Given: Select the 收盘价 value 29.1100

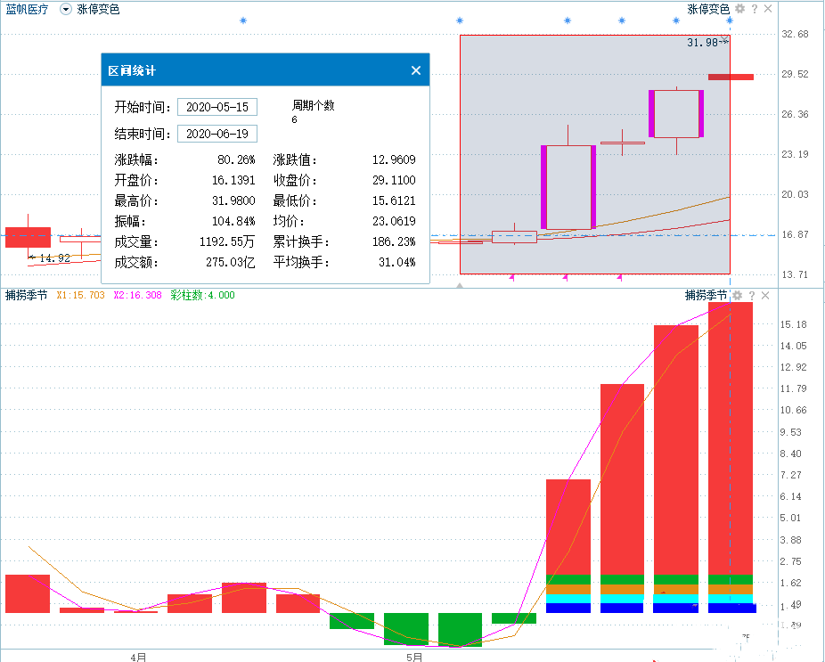Looking at the screenshot, I should pyautogui.click(x=394, y=180).
